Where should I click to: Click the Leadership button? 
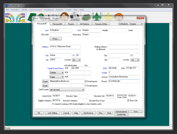pyautogui.click(x=121, y=114)
